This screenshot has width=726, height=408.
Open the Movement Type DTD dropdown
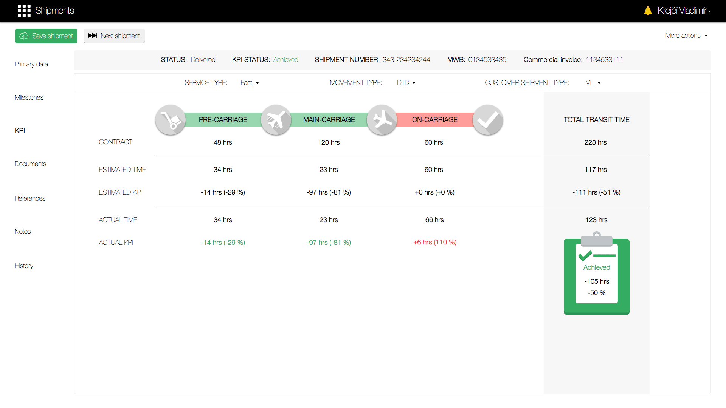(x=406, y=83)
